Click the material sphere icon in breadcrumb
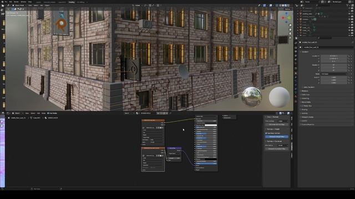This screenshot has height=199, width=355. [x=45, y=118]
